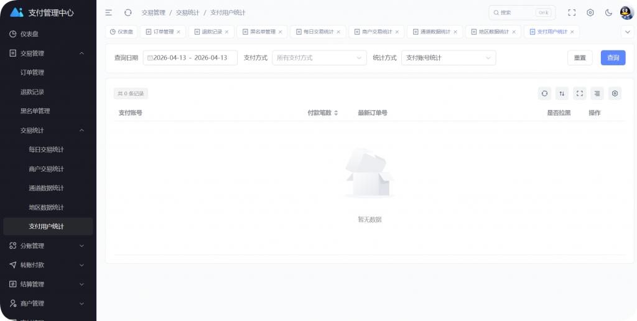Screen dimensions: 637x321
Task: Open header settings hexagon icon
Action: (590, 12)
